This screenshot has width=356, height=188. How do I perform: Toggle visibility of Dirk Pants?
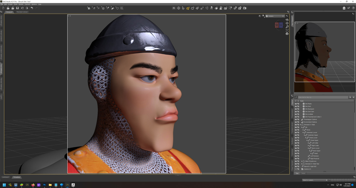tap(296, 104)
